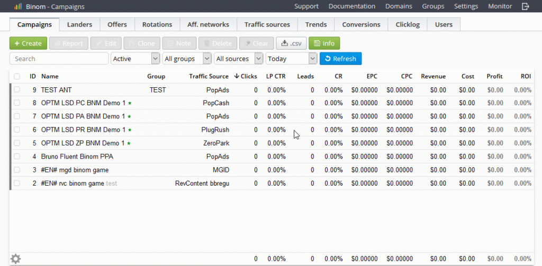This screenshot has height=266, width=542.
Task: Click the campaign name TEST ANT
Action: pyautogui.click(x=56, y=90)
